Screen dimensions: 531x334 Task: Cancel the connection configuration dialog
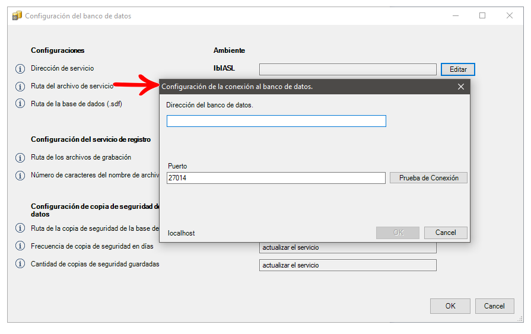[446, 233]
